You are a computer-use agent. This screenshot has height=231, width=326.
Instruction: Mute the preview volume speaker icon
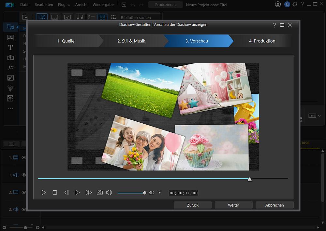point(109,193)
